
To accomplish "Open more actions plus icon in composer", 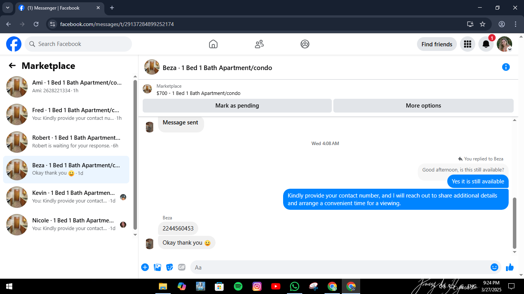I will pos(145,267).
